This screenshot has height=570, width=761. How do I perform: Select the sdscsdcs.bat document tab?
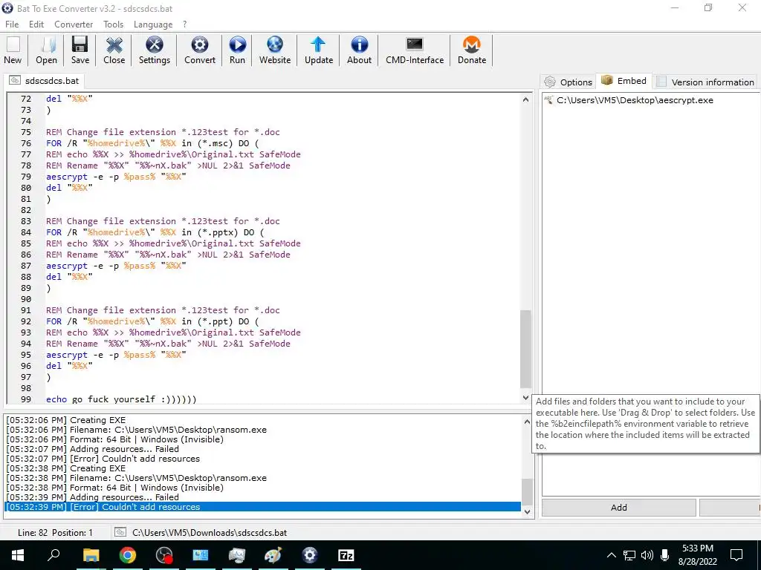coord(44,80)
